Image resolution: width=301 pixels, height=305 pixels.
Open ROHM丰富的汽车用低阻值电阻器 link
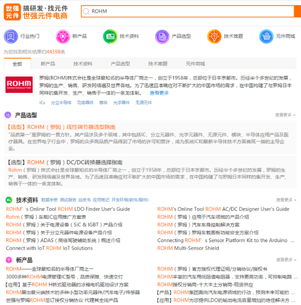click(x=227, y=277)
